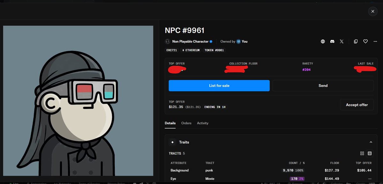
Task: Click the ETHEREUM chain tag
Action: [x=191, y=50]
